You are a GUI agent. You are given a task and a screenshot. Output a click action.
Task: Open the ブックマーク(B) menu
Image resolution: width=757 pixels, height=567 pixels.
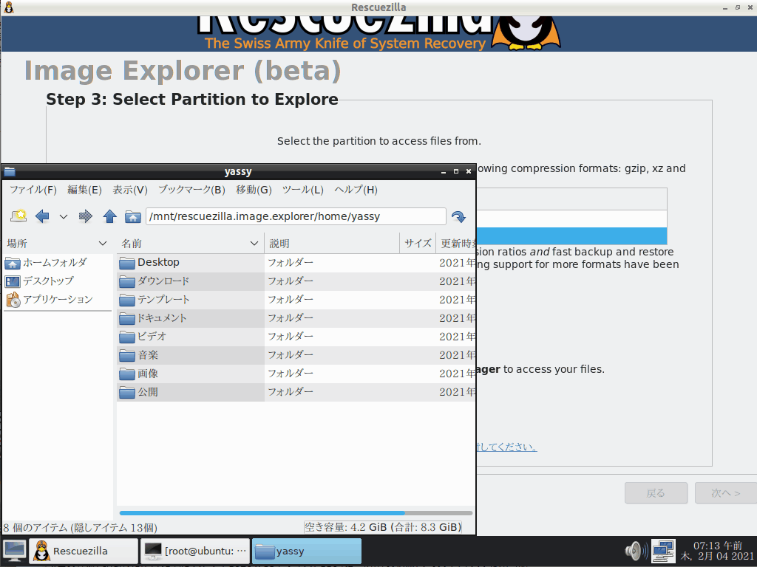tap(191, 190)
